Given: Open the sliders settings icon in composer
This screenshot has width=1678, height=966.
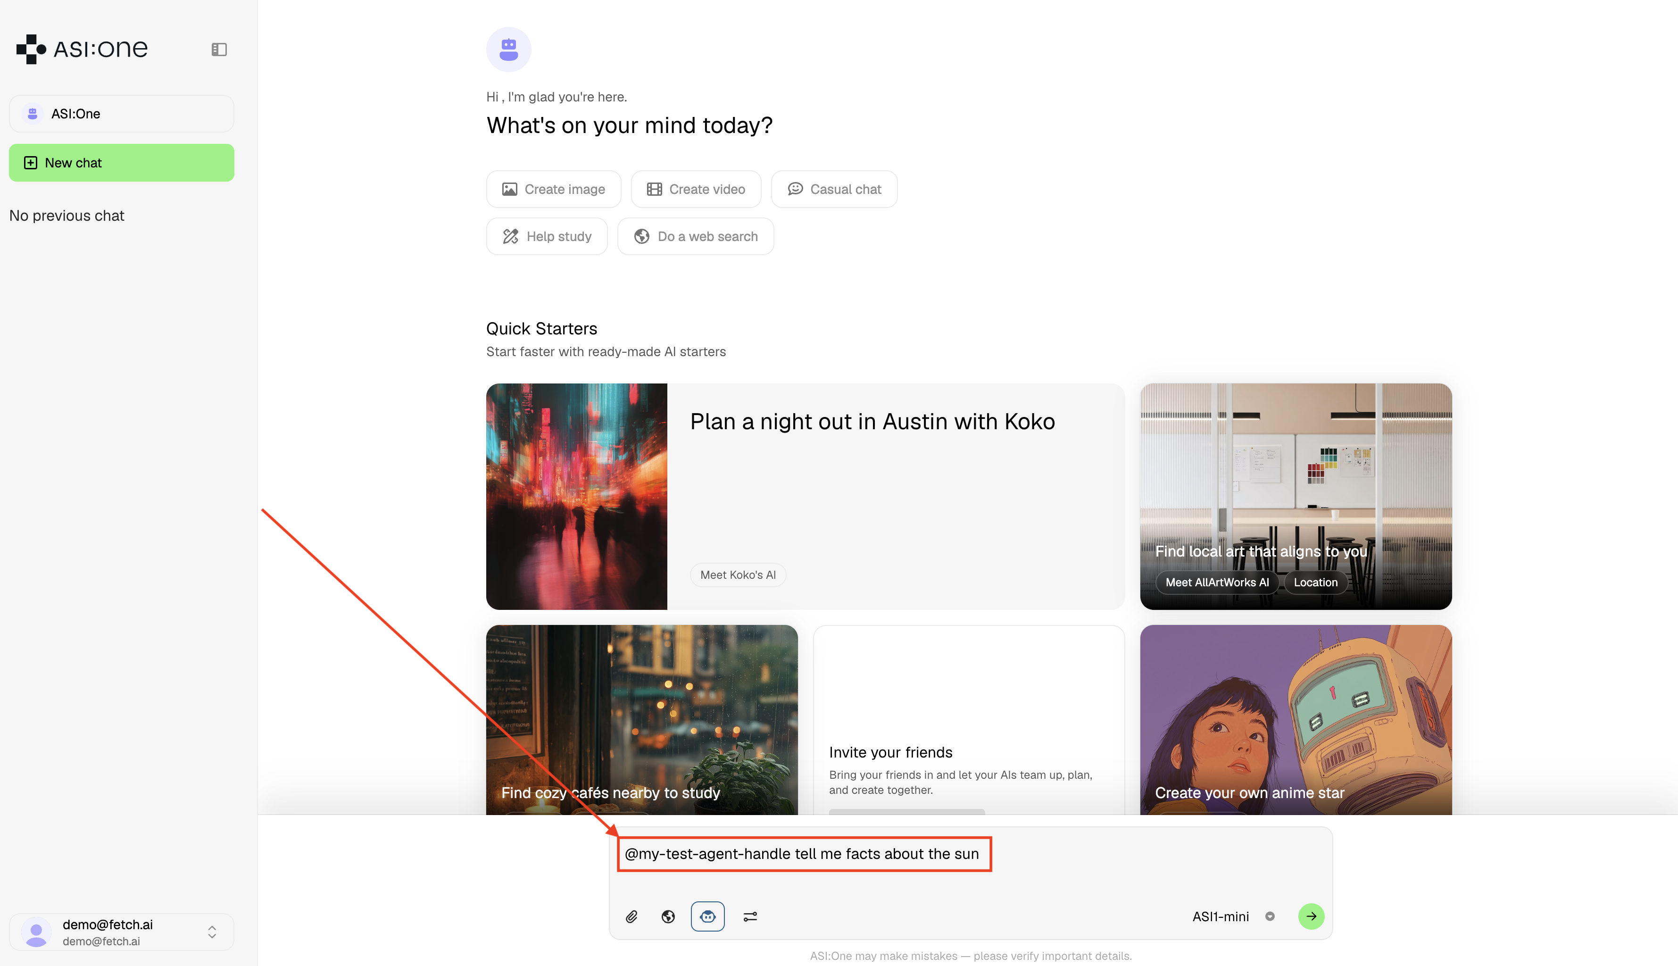Looking at the screenshot, I should [x=750, y=916].
